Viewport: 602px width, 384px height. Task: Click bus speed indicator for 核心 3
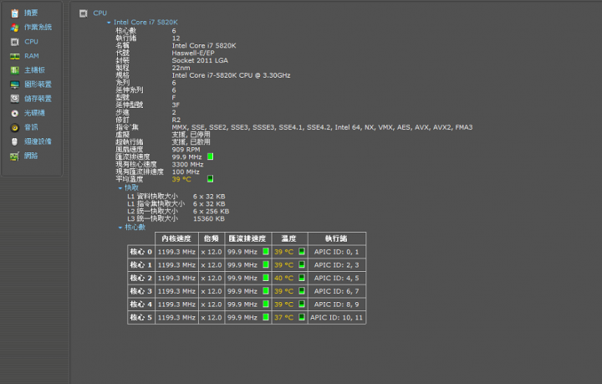(266, 291)
